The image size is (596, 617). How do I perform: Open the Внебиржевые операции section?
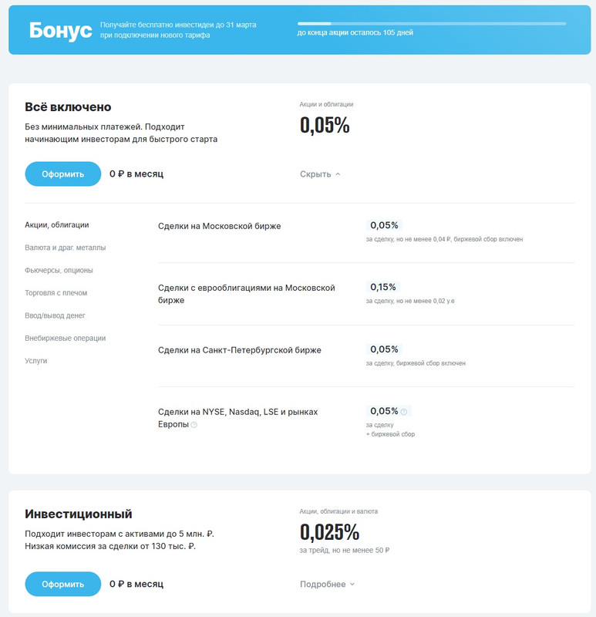(66, 338)
